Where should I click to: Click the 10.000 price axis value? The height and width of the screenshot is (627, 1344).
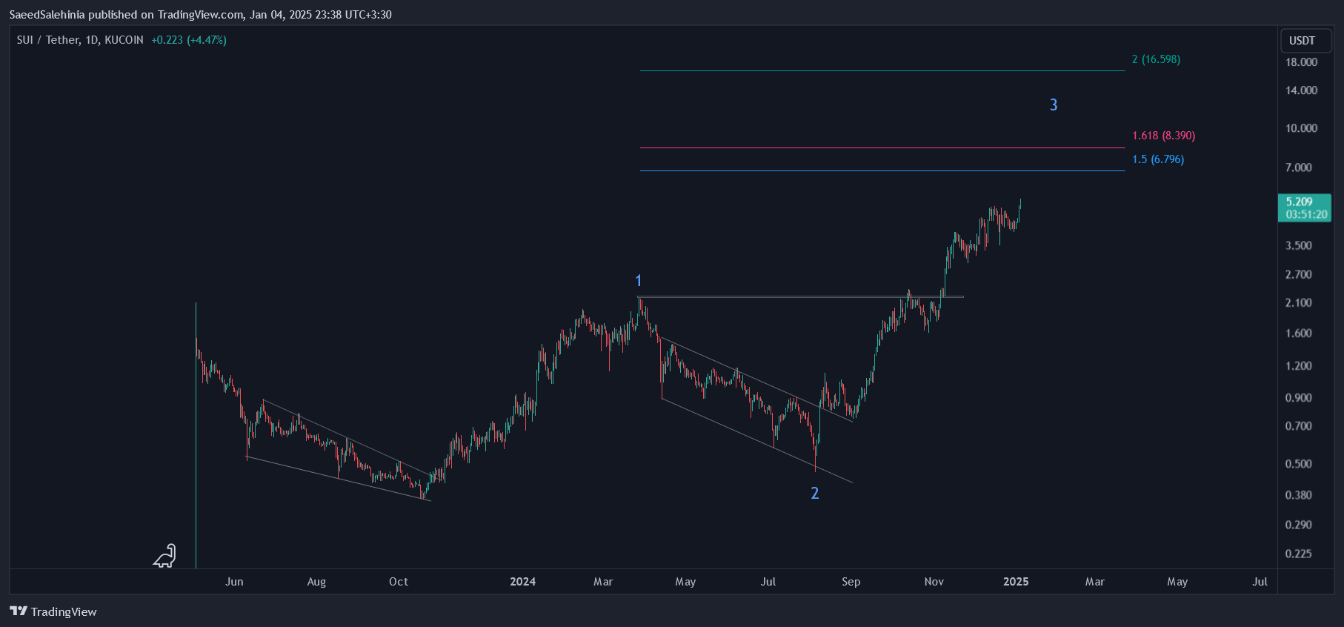pos(1302,128)
